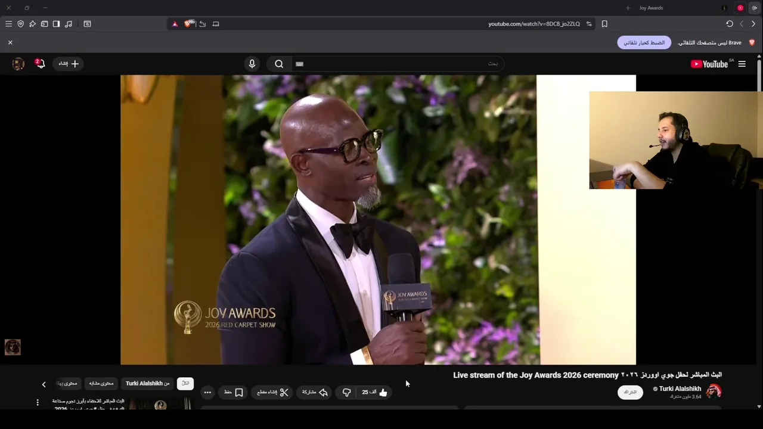This screenshot has height=429, width=763.
Task: Click the Create plus button
Action: point(68,64)
